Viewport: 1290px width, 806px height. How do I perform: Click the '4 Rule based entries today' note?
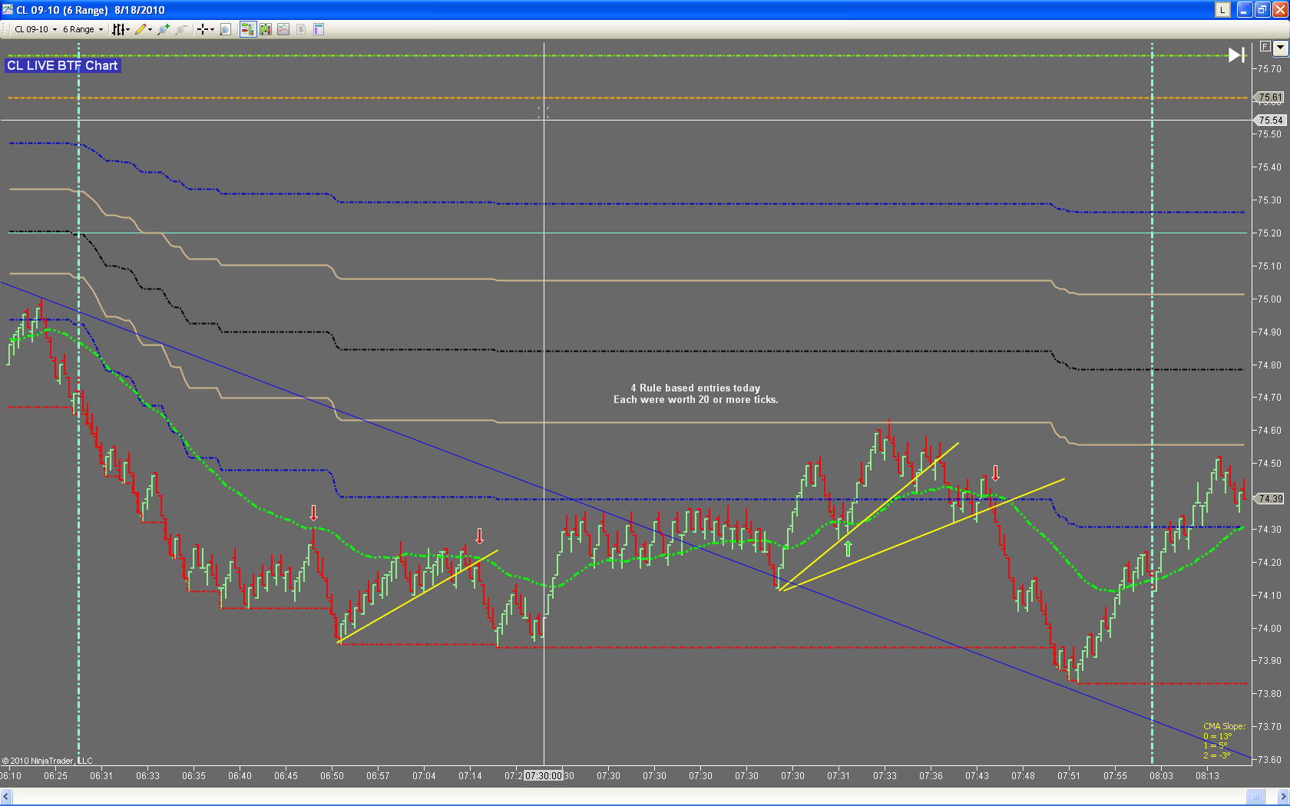[x=696, y=388]
